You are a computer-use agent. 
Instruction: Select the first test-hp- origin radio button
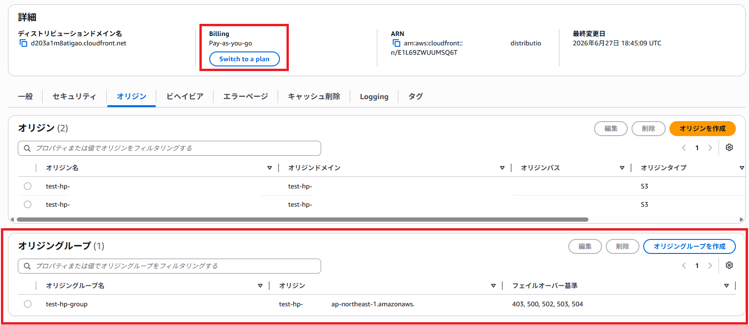[28, 186]
